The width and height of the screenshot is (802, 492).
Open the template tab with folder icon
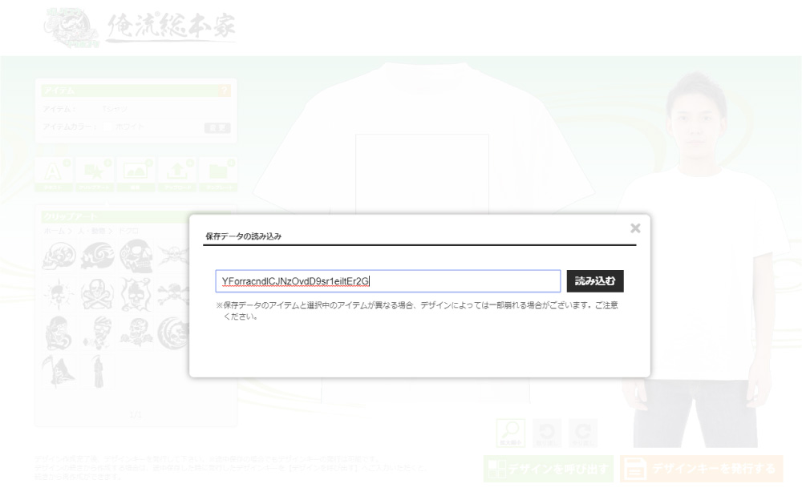(218, 174)
